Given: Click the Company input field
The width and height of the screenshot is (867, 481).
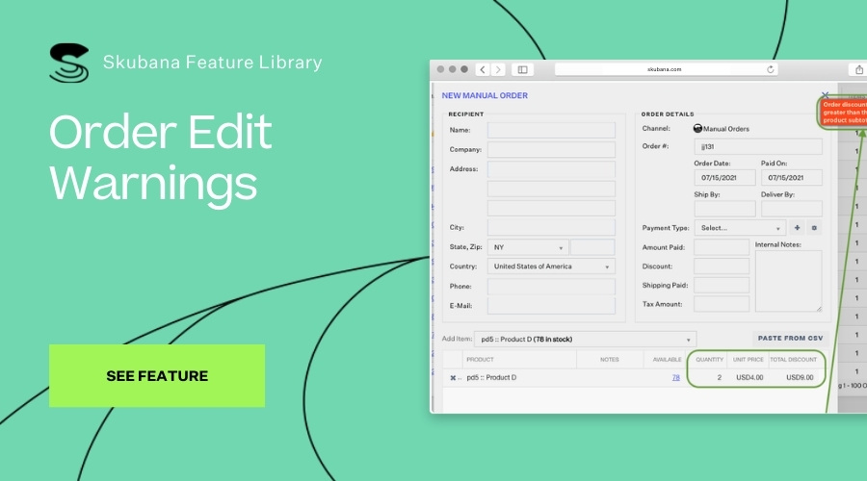Looking at the screenshot, I should [x=551, y=150].
